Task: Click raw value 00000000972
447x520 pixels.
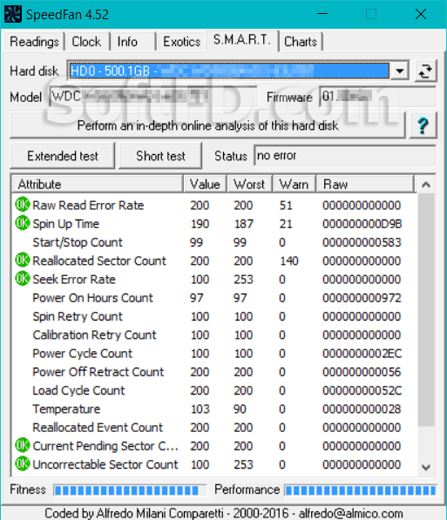Action: point(362,298)
